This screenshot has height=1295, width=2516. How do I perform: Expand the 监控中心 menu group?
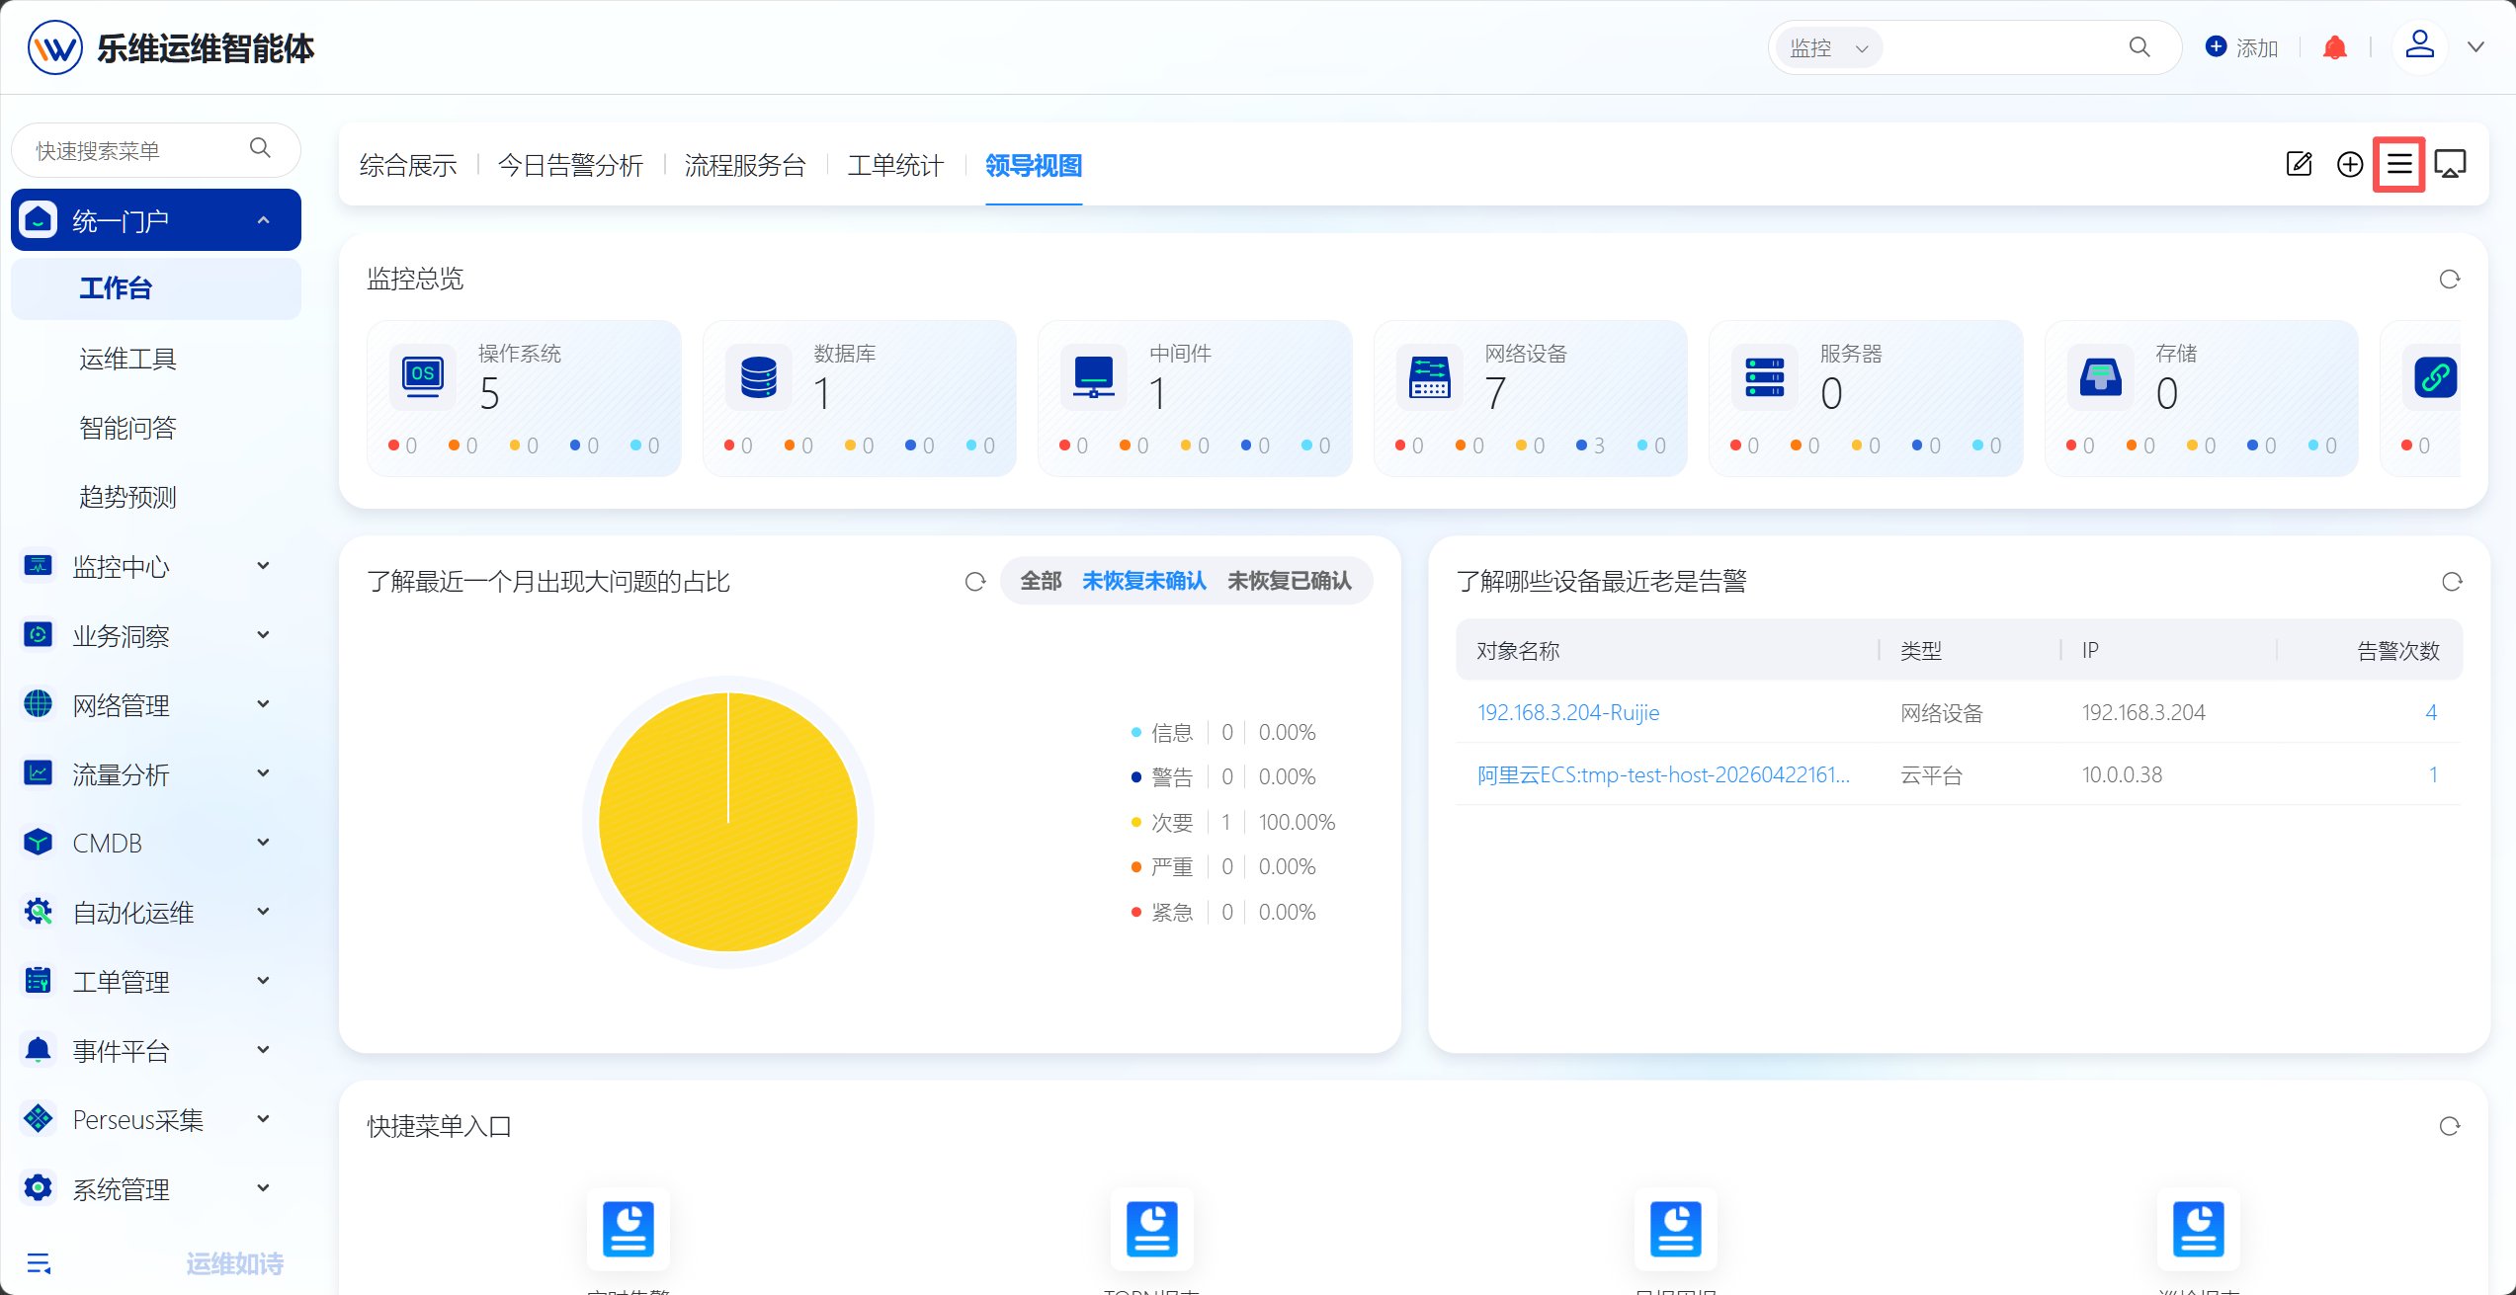coord(156,566)
